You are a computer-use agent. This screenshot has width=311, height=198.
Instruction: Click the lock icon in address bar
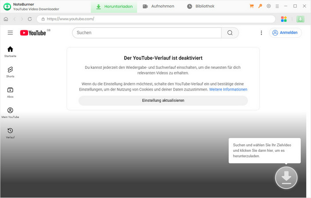click(43, 19)
